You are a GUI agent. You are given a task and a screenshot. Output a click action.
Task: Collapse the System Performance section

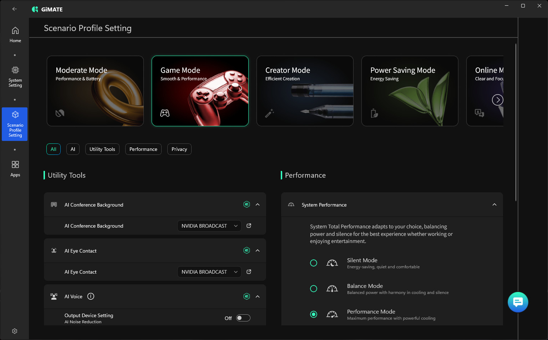[x=494, y=204]
